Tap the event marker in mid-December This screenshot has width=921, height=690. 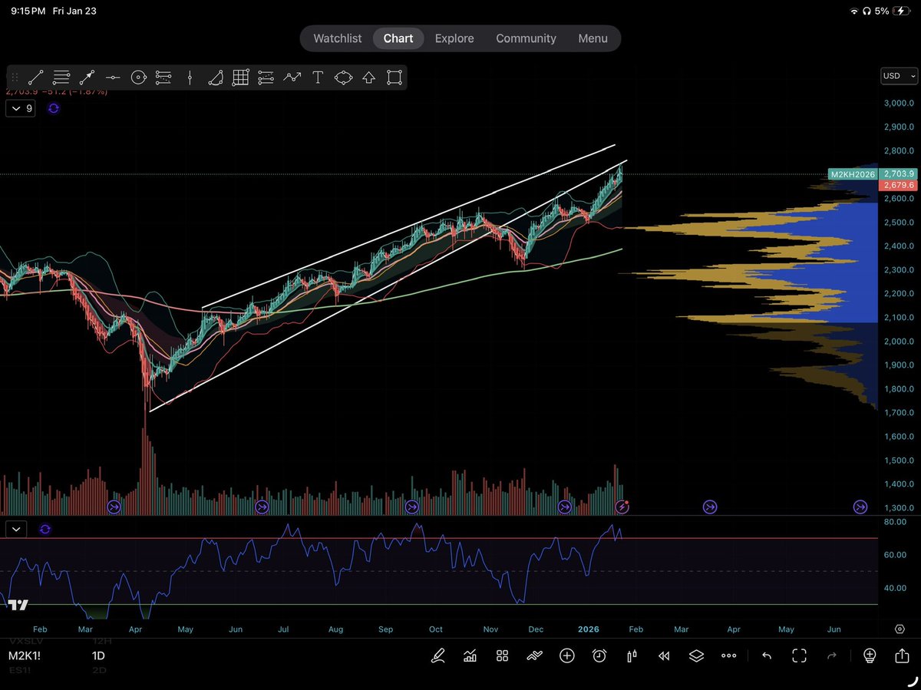click(565, 507)
